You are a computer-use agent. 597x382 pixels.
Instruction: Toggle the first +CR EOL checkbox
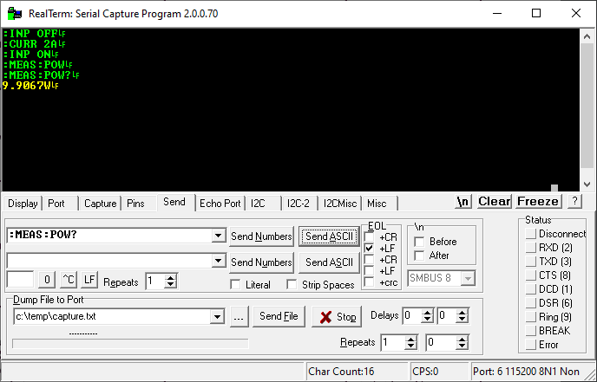[x=369, y=236]
